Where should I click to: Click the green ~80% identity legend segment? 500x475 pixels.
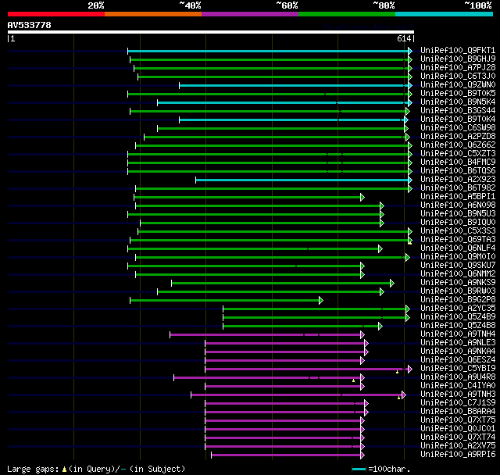pyautogui.click(x=347, y=14)
